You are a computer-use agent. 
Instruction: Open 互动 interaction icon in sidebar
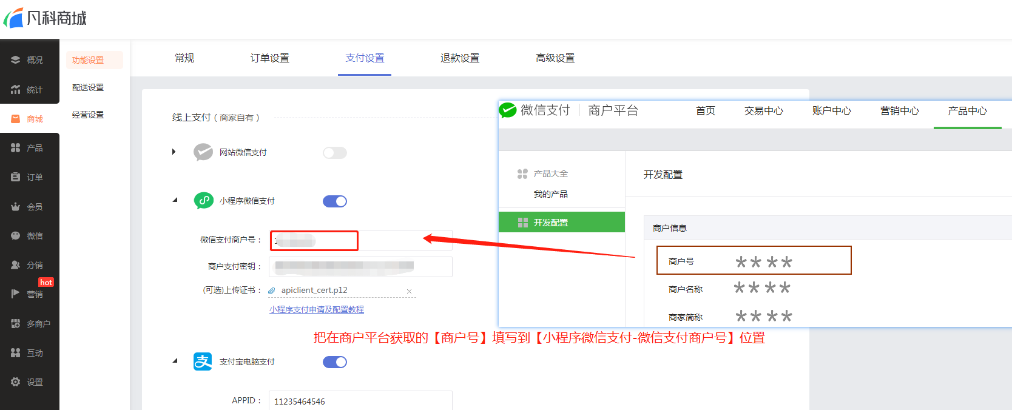click(16, 353)
